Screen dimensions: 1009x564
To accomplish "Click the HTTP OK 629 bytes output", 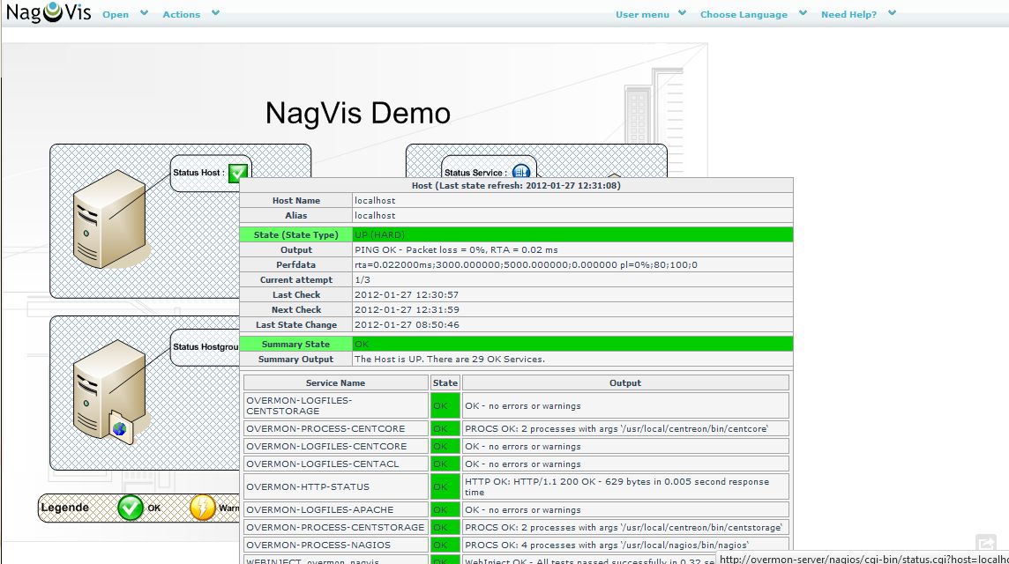I will 617,486.
